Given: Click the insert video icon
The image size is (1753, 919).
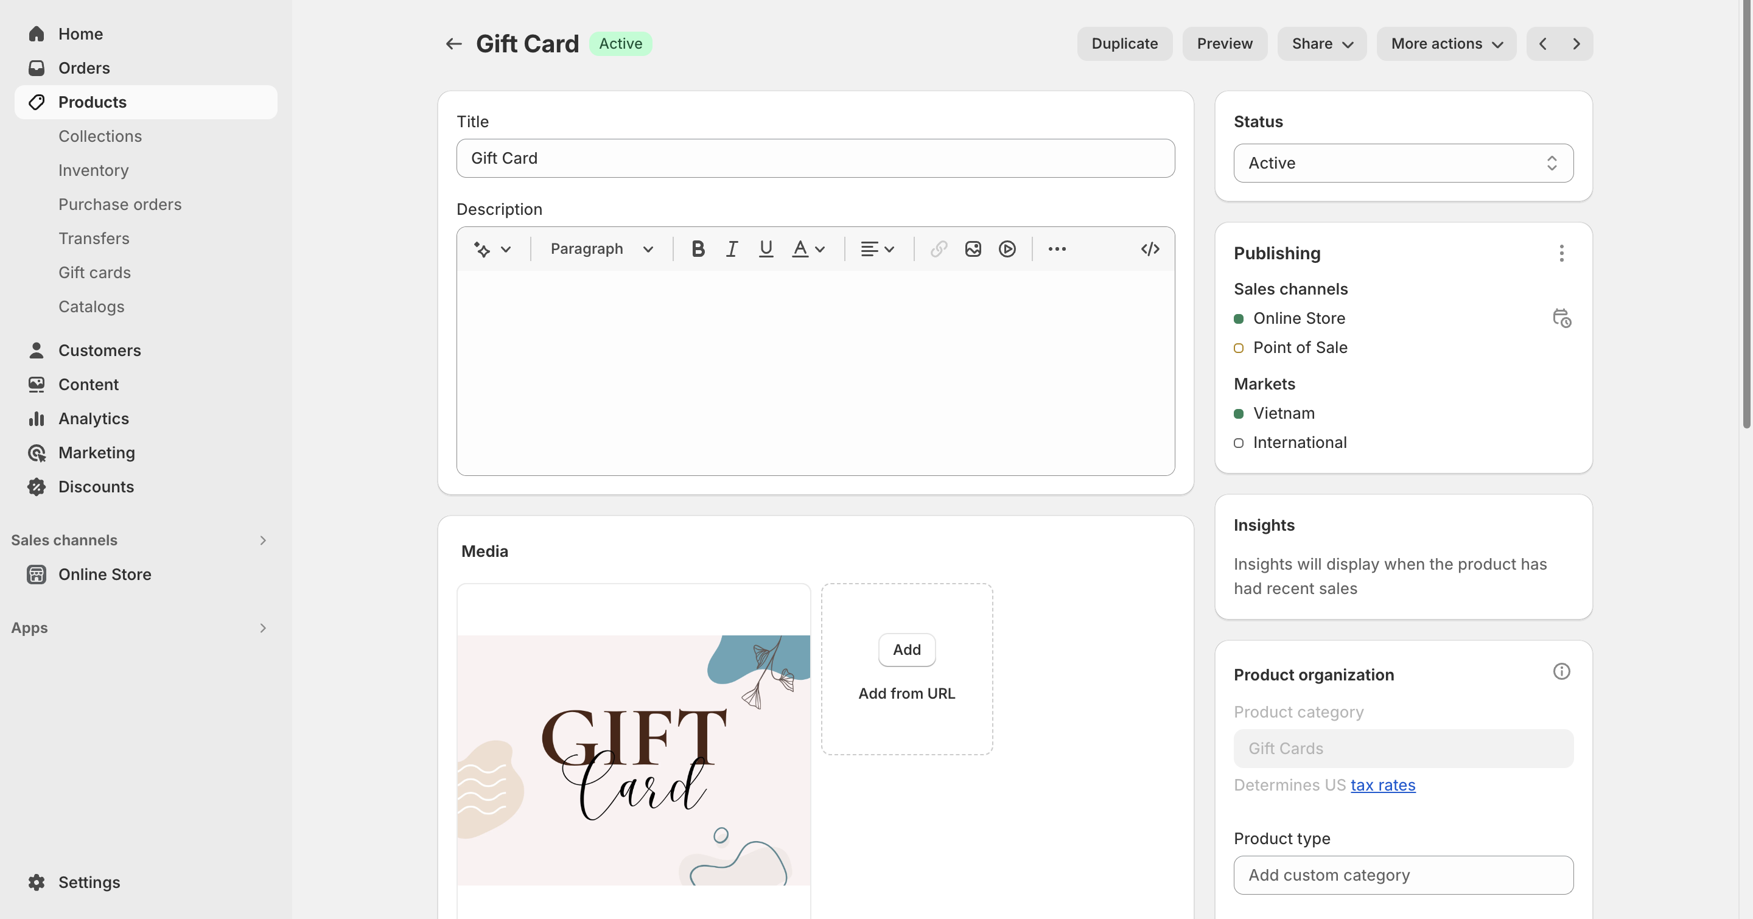Looking at the screenshot, I should pyautogui.click(x=1007, y=249).
